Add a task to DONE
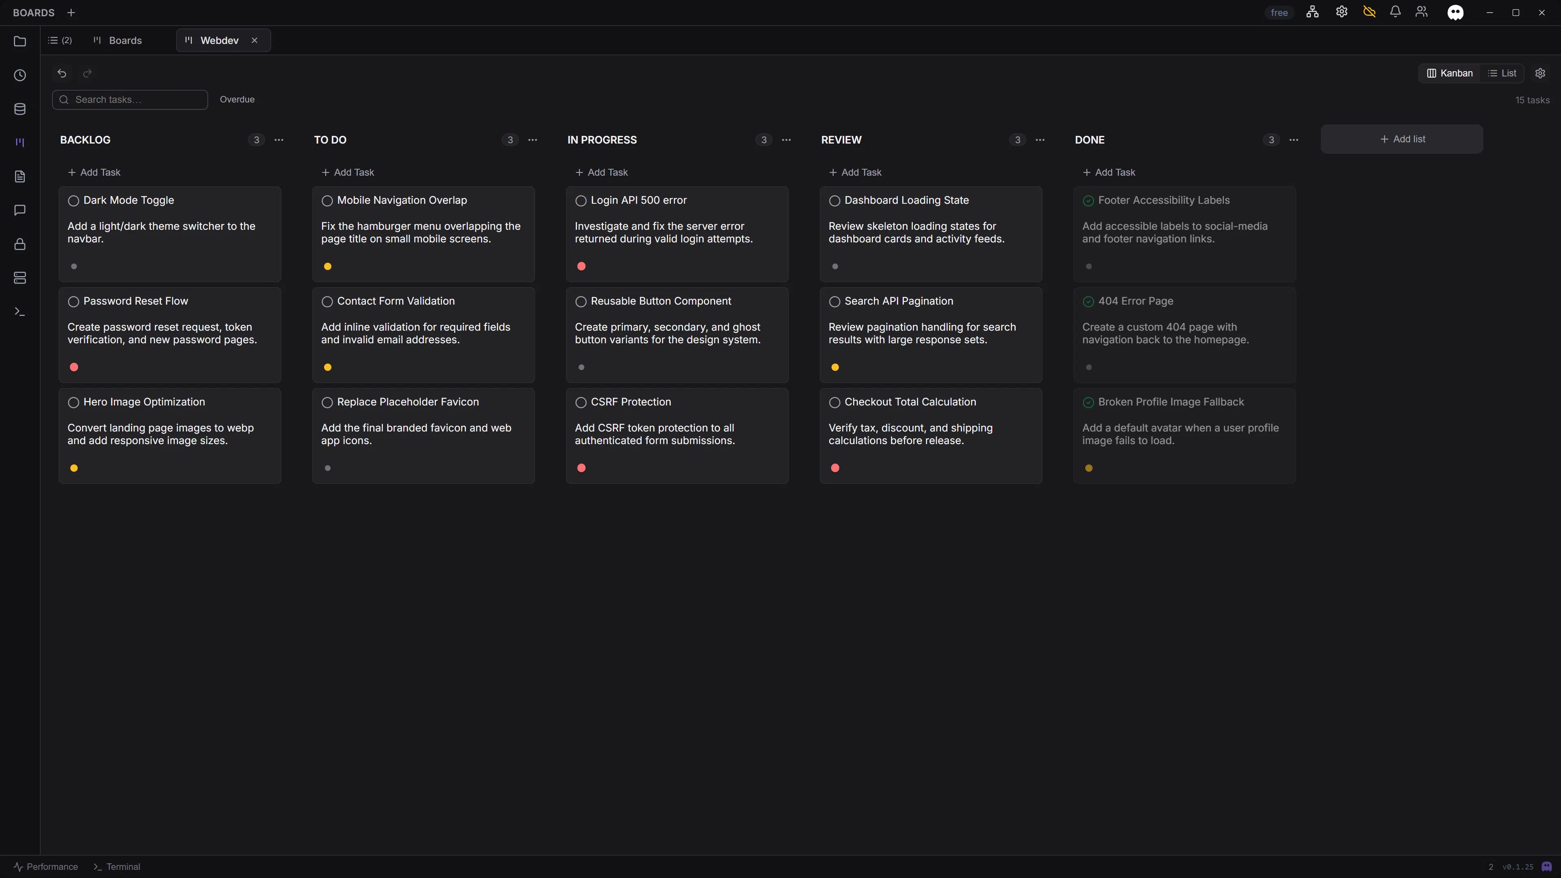 (1109, 173)
